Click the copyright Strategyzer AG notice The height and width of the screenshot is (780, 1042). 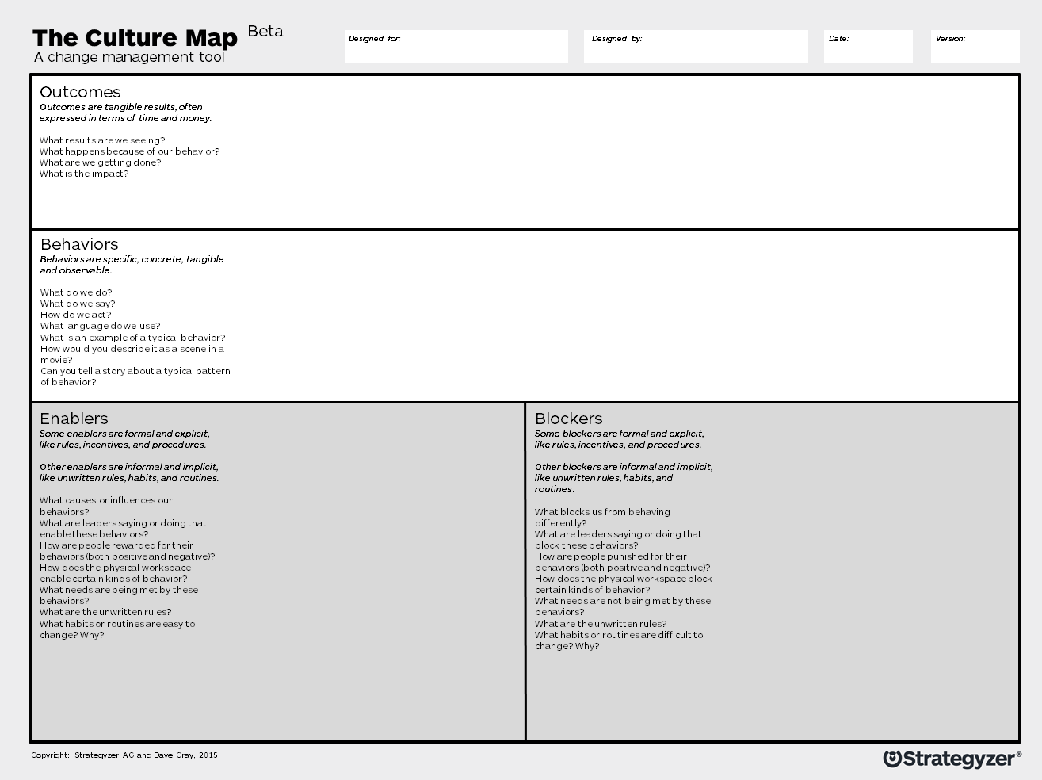[124, 755]
